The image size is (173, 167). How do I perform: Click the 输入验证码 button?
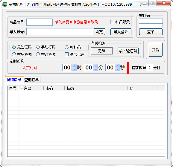[128, 51]
